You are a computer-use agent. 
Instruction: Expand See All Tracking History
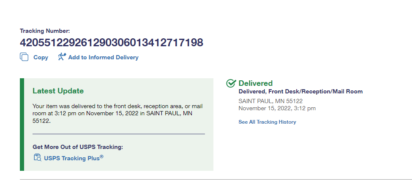[x=267, y=122]
